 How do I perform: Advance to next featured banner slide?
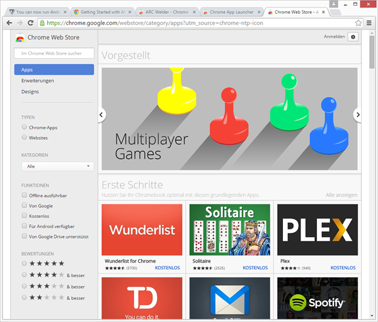357,115
